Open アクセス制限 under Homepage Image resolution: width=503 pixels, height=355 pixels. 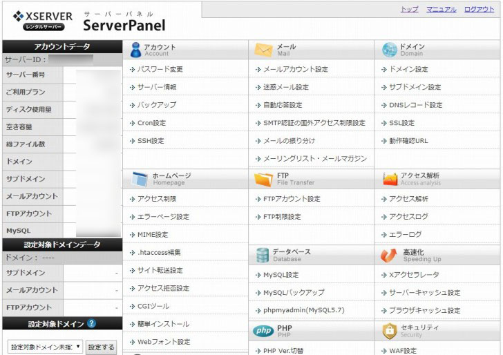(157, 198)
